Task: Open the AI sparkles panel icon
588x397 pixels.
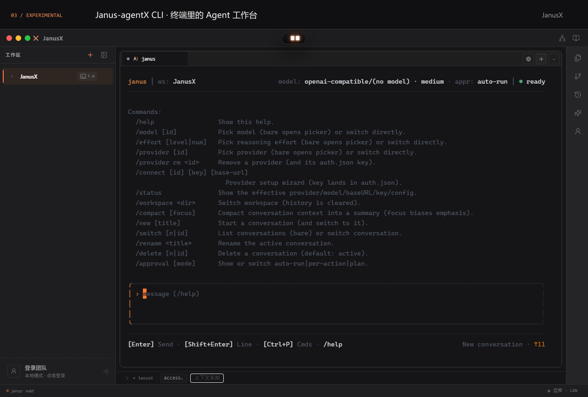Action: coord(578,113)
